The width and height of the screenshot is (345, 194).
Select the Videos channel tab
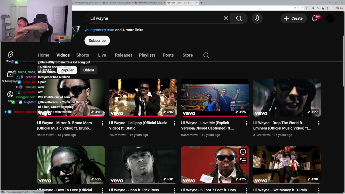63,55
